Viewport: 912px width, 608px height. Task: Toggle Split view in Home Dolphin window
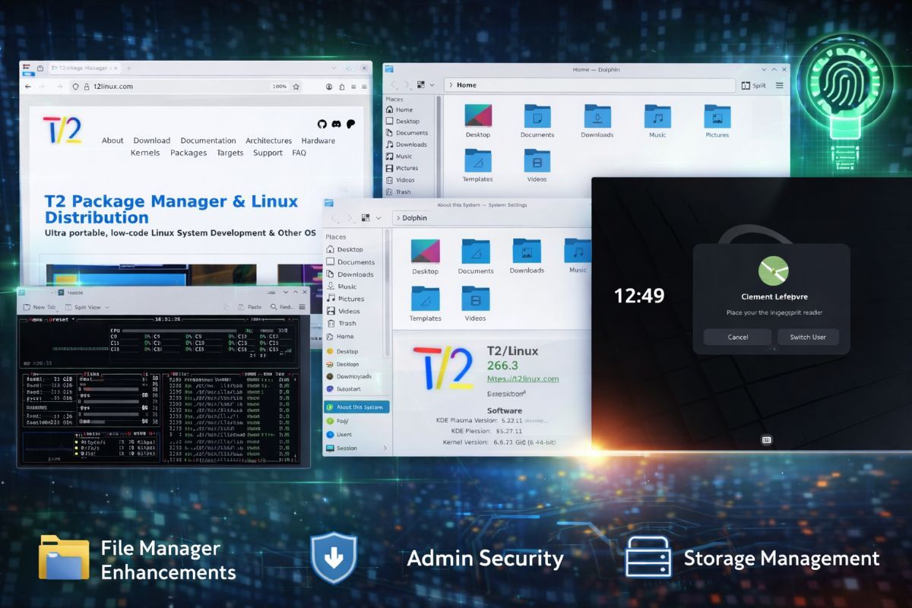pyautogui.click(x=753, y=85)
